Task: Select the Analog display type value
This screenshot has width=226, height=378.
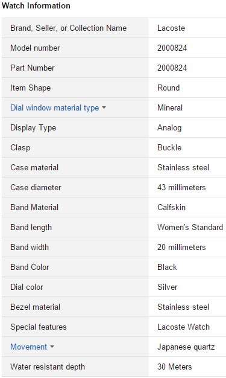Action: point(169,128)
